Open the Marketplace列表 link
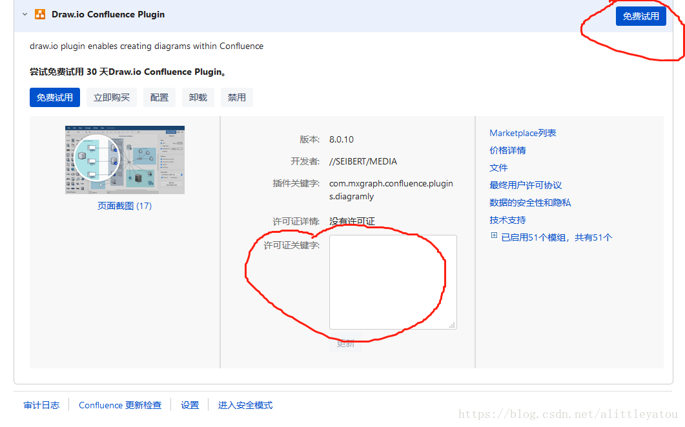The height and width of the screenshot is (427, 685). (522, 133)
